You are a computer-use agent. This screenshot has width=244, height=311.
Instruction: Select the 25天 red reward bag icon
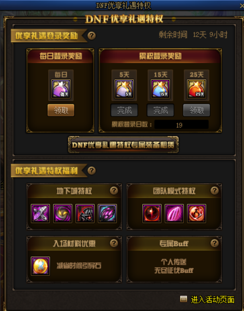pos(197,89)
